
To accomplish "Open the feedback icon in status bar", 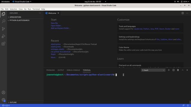I will pyautogui.click(x=184, y=106).
